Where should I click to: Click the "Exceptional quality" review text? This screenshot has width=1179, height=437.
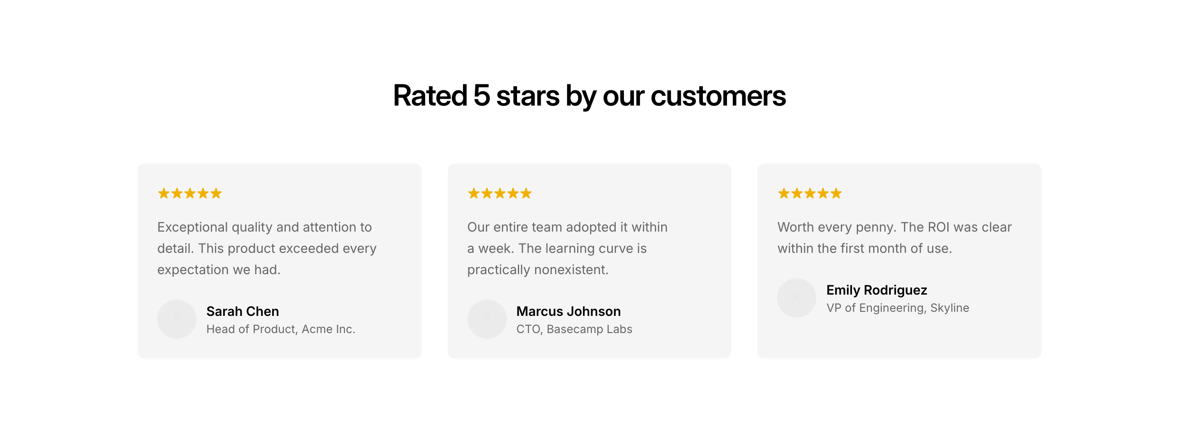click(x=267, y=248)
